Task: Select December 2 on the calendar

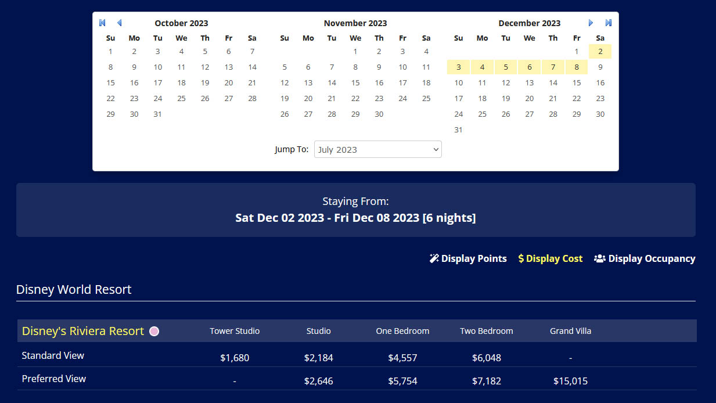Action: [600, 52]
